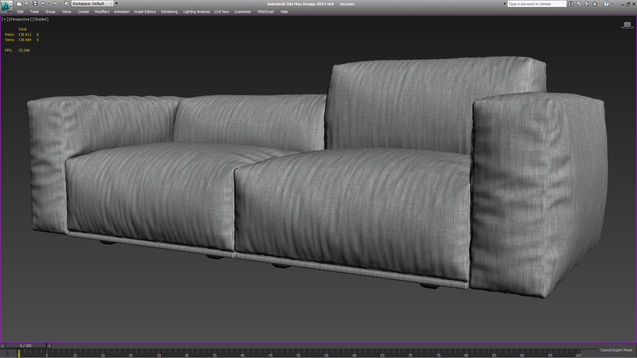
Task: Step to previous frame with left arrow
Action: (3, 346)
